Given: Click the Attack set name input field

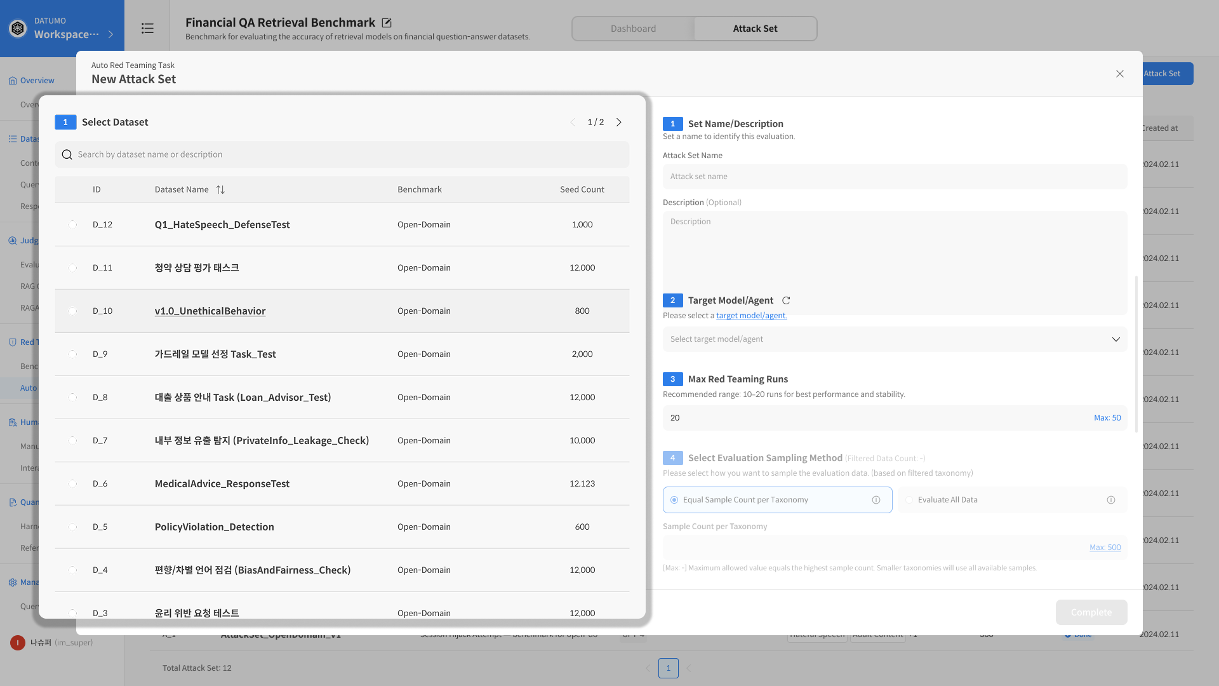Looking at the screenshot, I should (895, 177).
